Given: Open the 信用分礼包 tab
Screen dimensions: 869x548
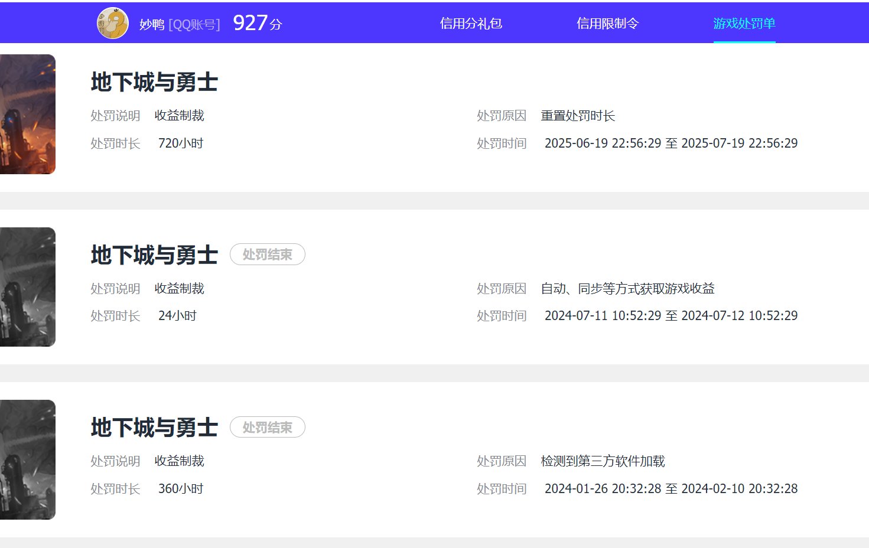Looking at the screenshot, I should 471,24.
